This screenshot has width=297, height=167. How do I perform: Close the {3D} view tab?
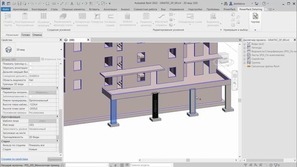pyautogui.click(x=88, y=40)
